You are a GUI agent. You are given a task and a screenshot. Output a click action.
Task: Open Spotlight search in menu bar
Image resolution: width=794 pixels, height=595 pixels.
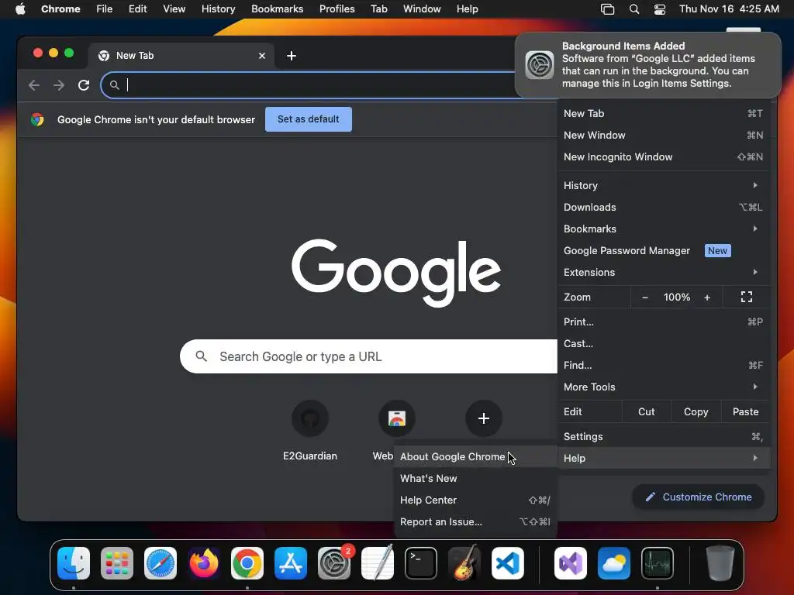pos(634,9)
